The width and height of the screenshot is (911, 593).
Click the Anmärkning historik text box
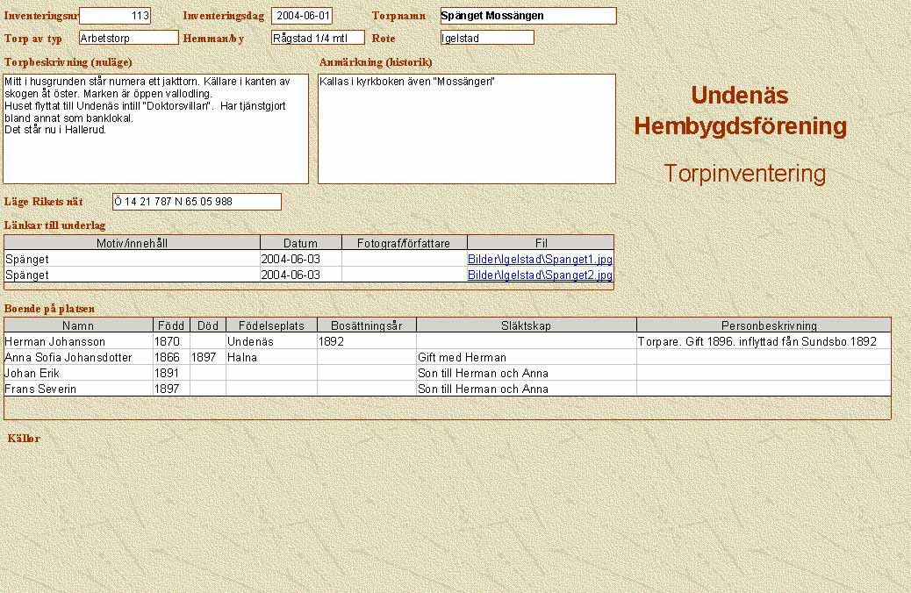click(x=466, y=129)
